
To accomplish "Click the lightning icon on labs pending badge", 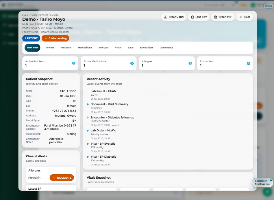I will pyautogui.click(x=47, y=38).
